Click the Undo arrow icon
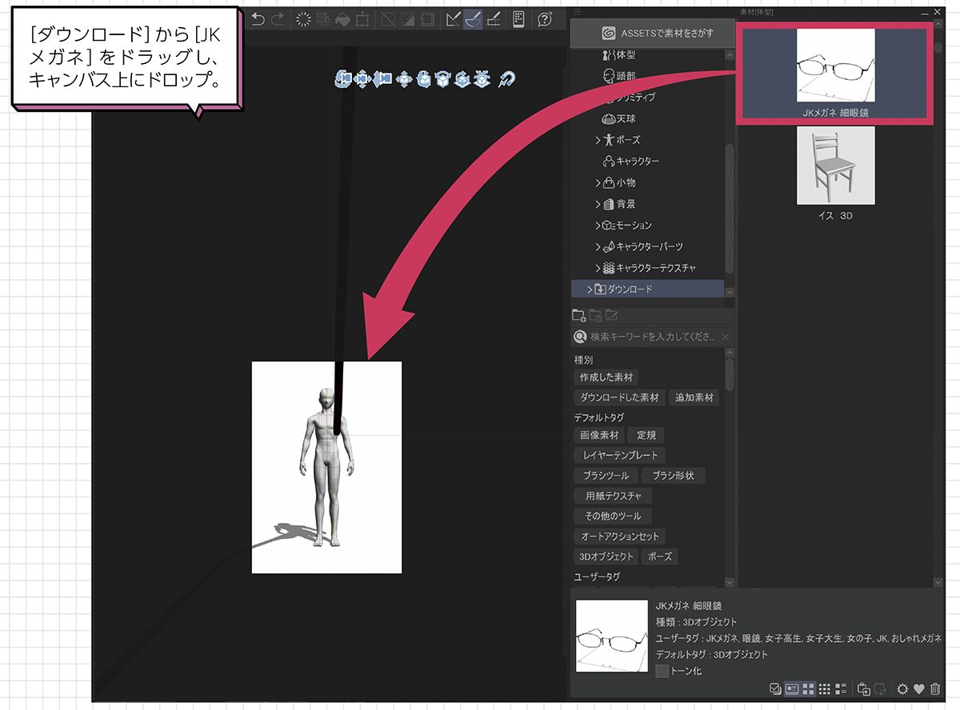This screenshot has height=710, width=960. click(x=258, y=19)
